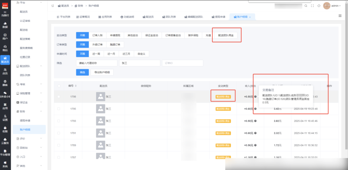Toggle fullscreen using the header icon
348x170 pixels.
point(312,6)
